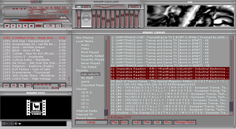
Task: Click Rem button in library
Action: point(147,122)
